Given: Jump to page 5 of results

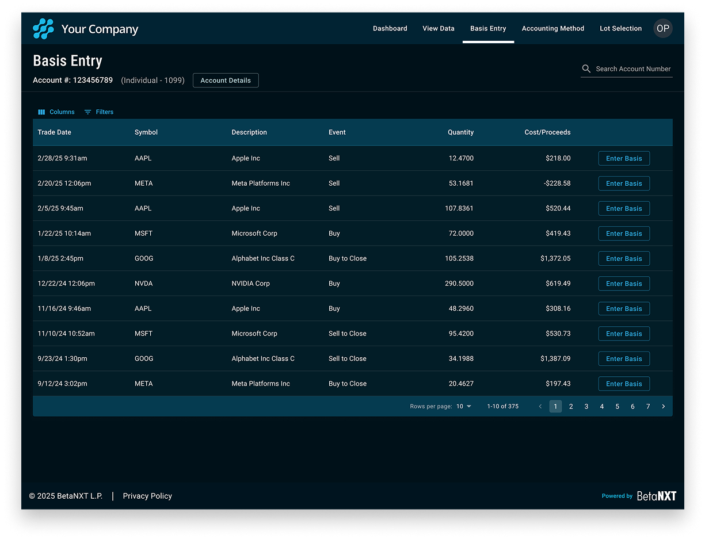Looking at the screenshot, I should [617, 407].
